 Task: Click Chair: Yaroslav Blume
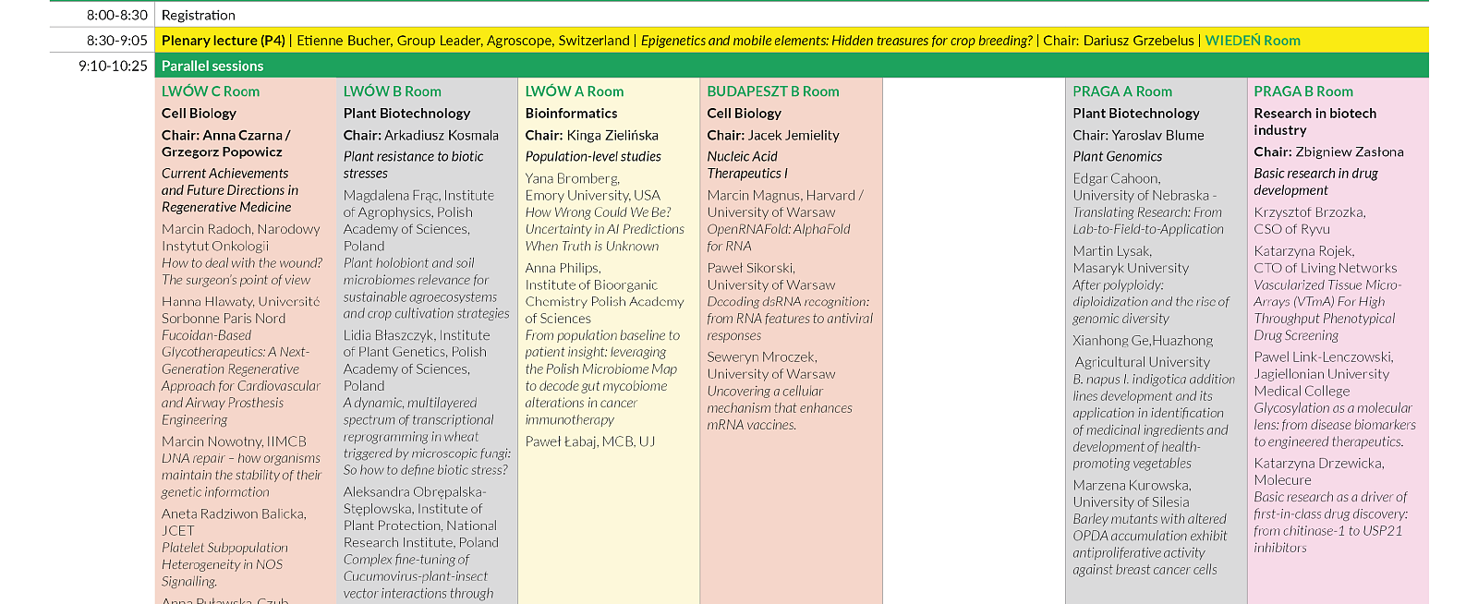[x=1139, y=135]
